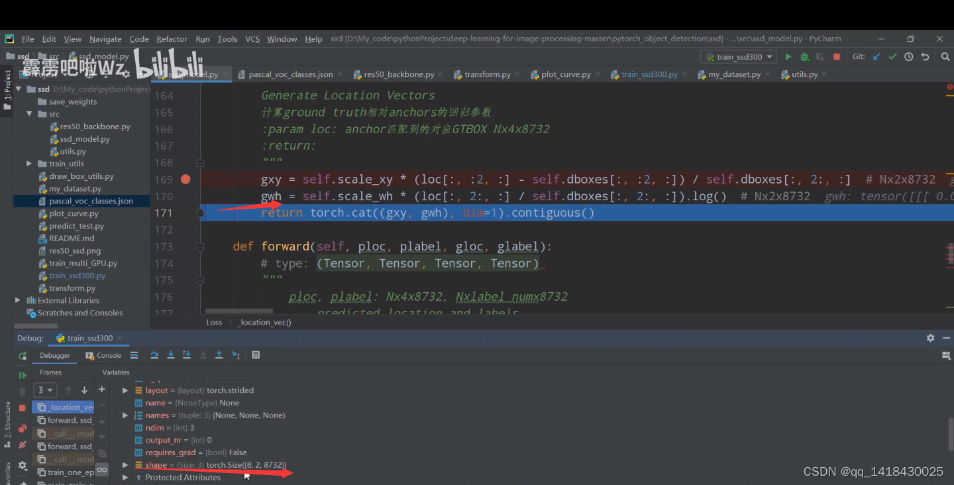The height and width of the screenshot is (485, 954).
Task: Expand the shape variable node
Action: 125,465
